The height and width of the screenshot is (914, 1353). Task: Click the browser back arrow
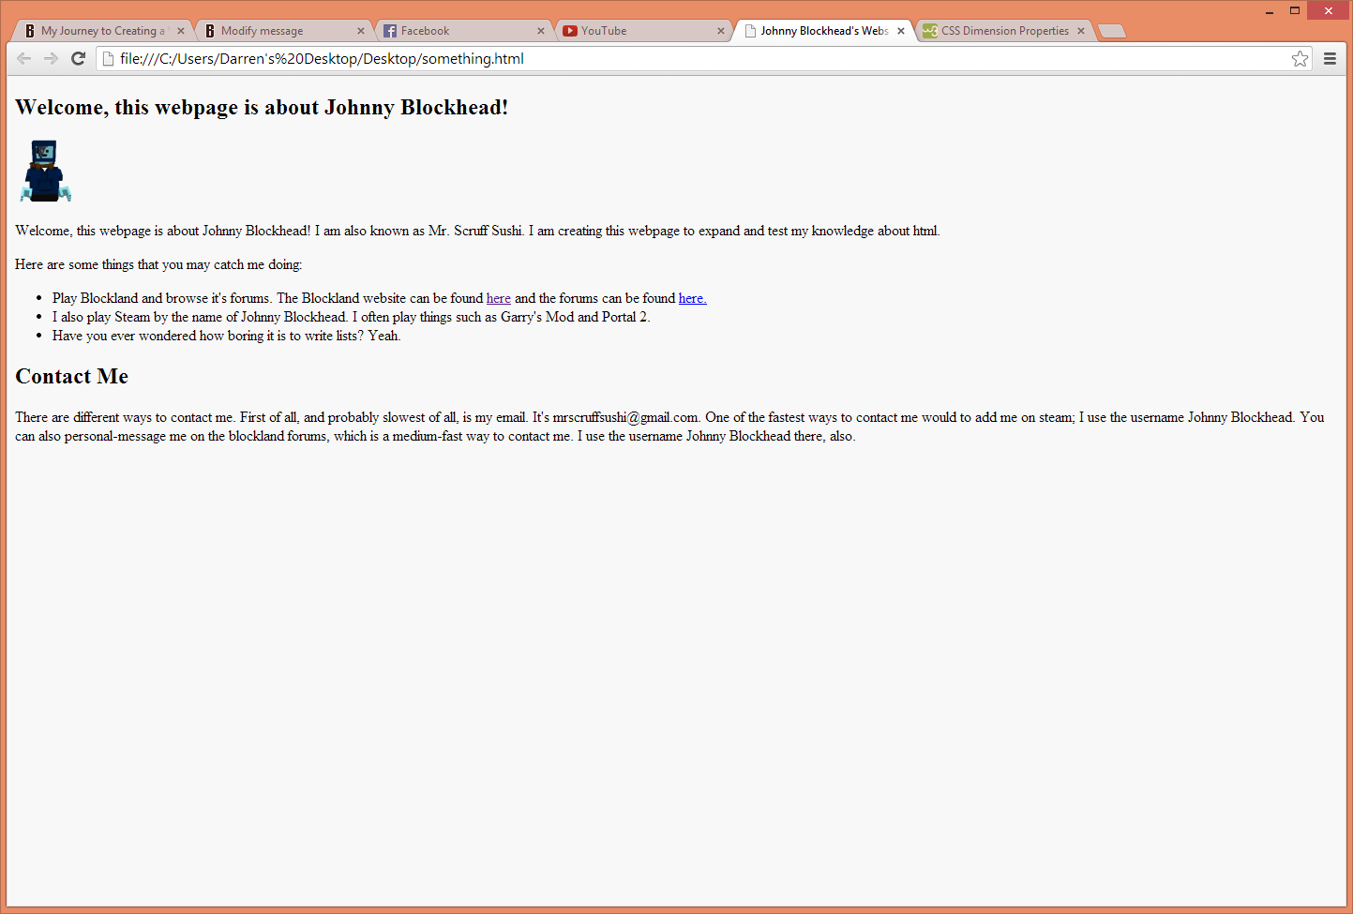pos(23,58)
